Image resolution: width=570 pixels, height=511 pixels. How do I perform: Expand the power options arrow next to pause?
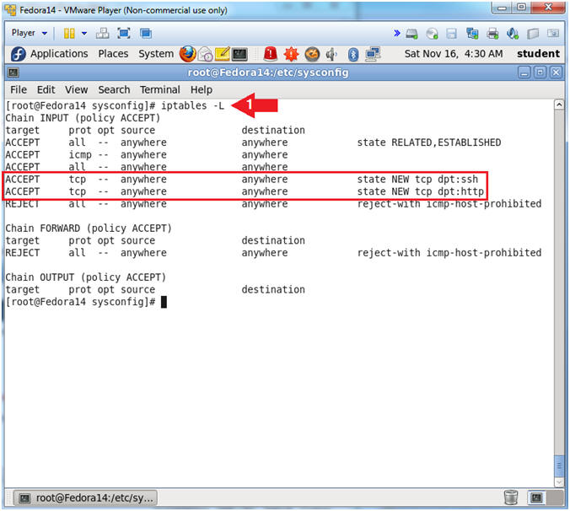click(84, 34)
